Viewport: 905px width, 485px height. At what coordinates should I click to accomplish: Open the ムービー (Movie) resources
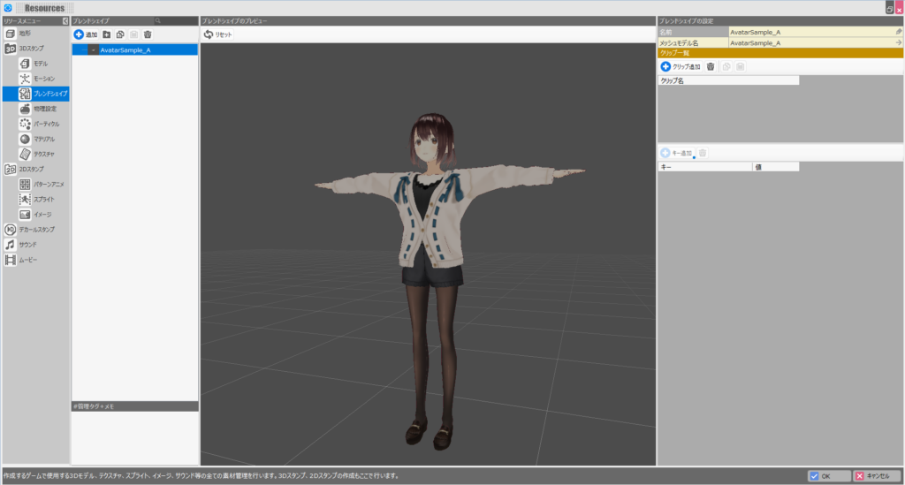pos(28,260)
